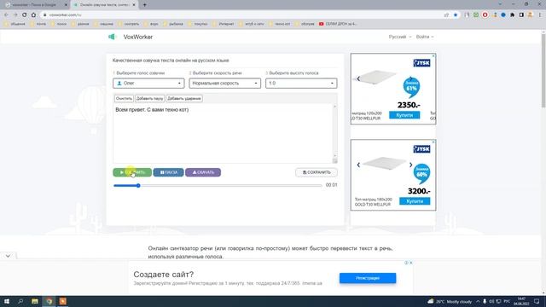Open Windows Start menu

[7, 301]
